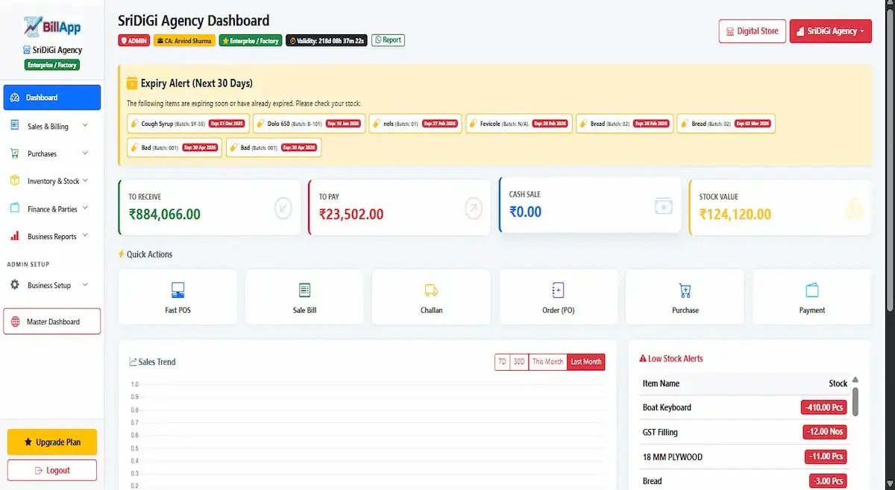The image size is (895, 490).
Task: Expand the Business Setup chevron
Action: [85, 284]
